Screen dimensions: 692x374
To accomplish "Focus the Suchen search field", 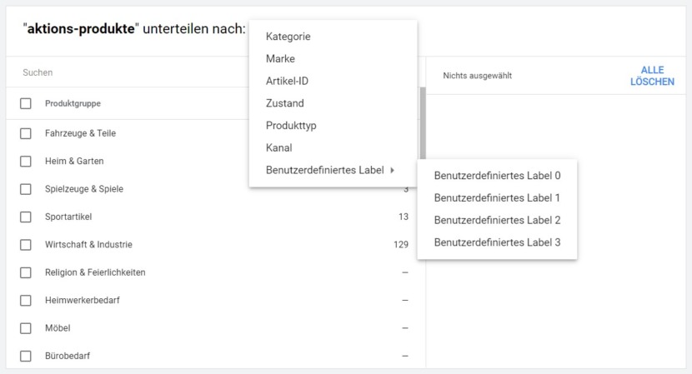I will [128, 72].
